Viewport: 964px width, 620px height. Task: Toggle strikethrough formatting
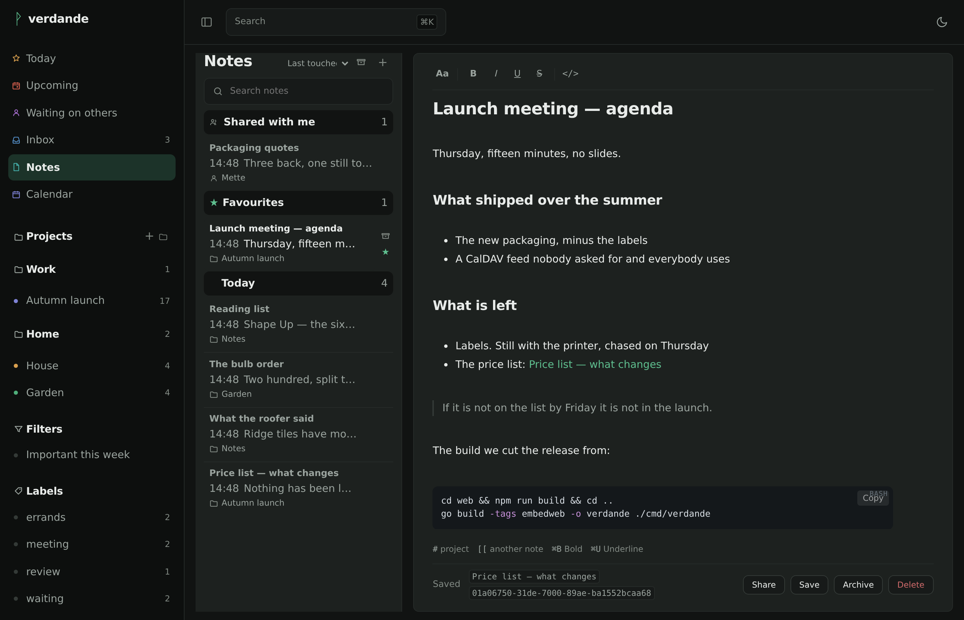coord(539,74)
